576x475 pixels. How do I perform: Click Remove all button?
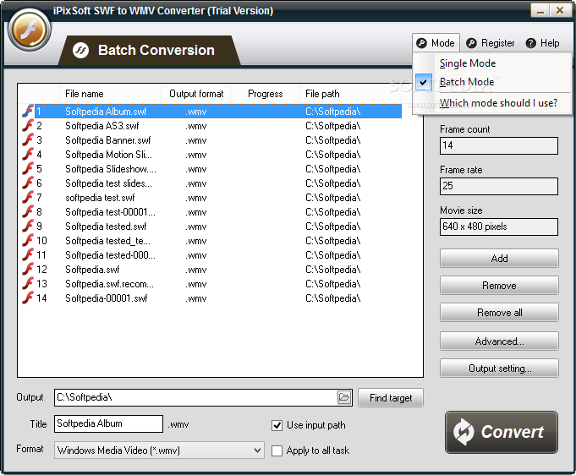point(499,313)
